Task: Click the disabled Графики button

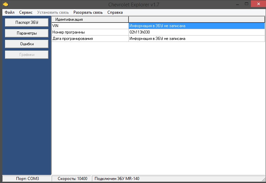Action: 26,55
